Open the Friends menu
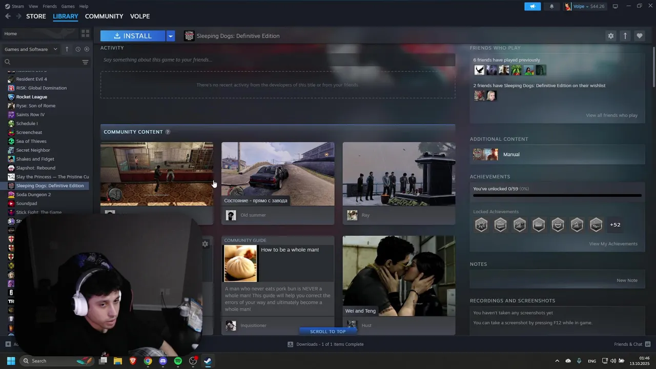The image size is (656, 369). (50, 6)
